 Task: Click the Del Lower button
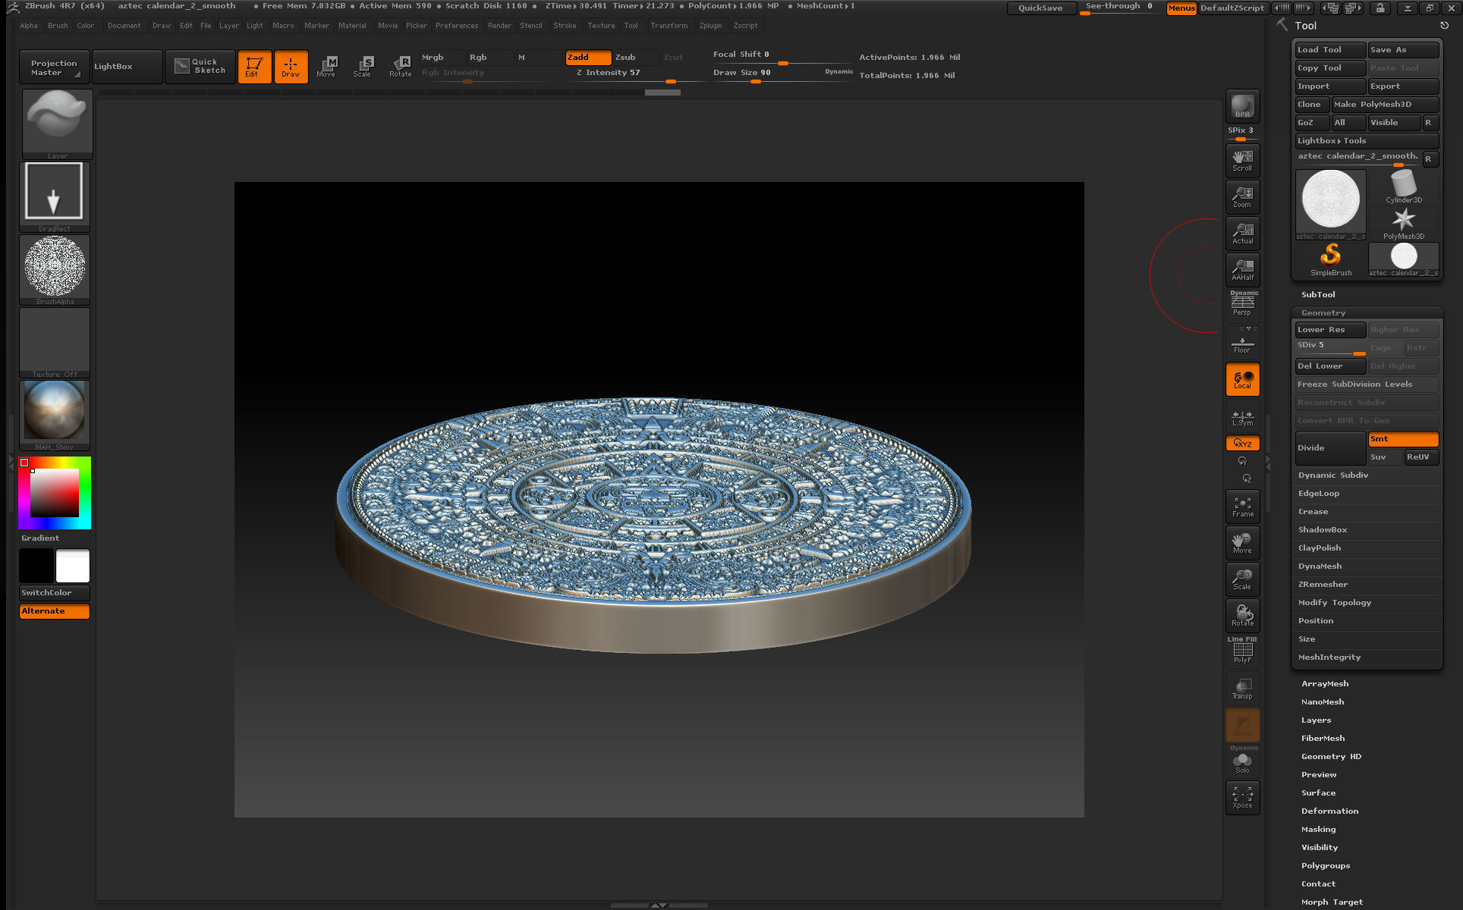pos(1330,366)
